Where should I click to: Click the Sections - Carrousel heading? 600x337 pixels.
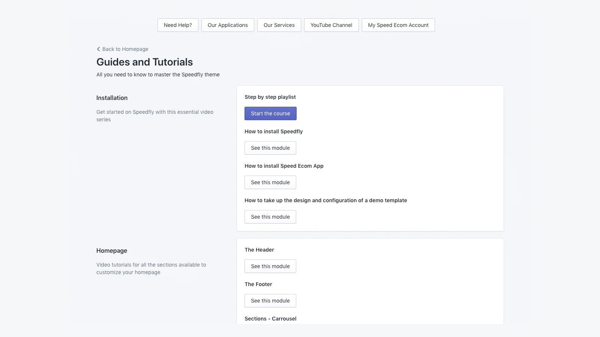[x=270, y=319]
